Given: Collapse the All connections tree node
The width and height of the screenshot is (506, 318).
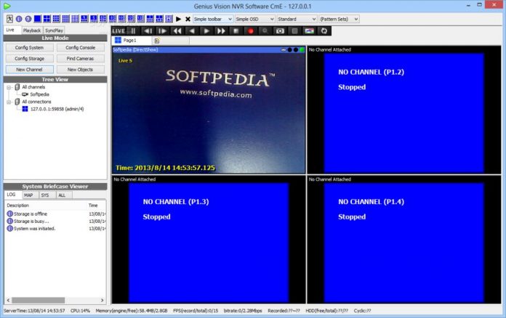Looking at the screenshot, I should pos(9,102).
